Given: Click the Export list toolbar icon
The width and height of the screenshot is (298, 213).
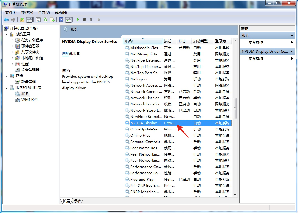Looking at the screenshot, I should pyautogui.click(x=52, y=20).
